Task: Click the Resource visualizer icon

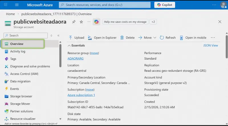Action: pos(6,119)
